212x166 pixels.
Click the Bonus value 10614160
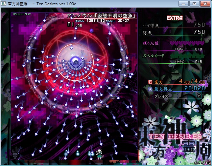click(96, 21)
